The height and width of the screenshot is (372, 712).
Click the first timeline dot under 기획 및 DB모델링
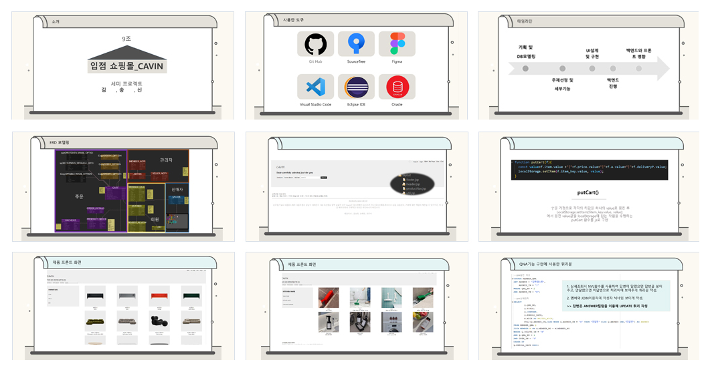[x=525, y=68]
